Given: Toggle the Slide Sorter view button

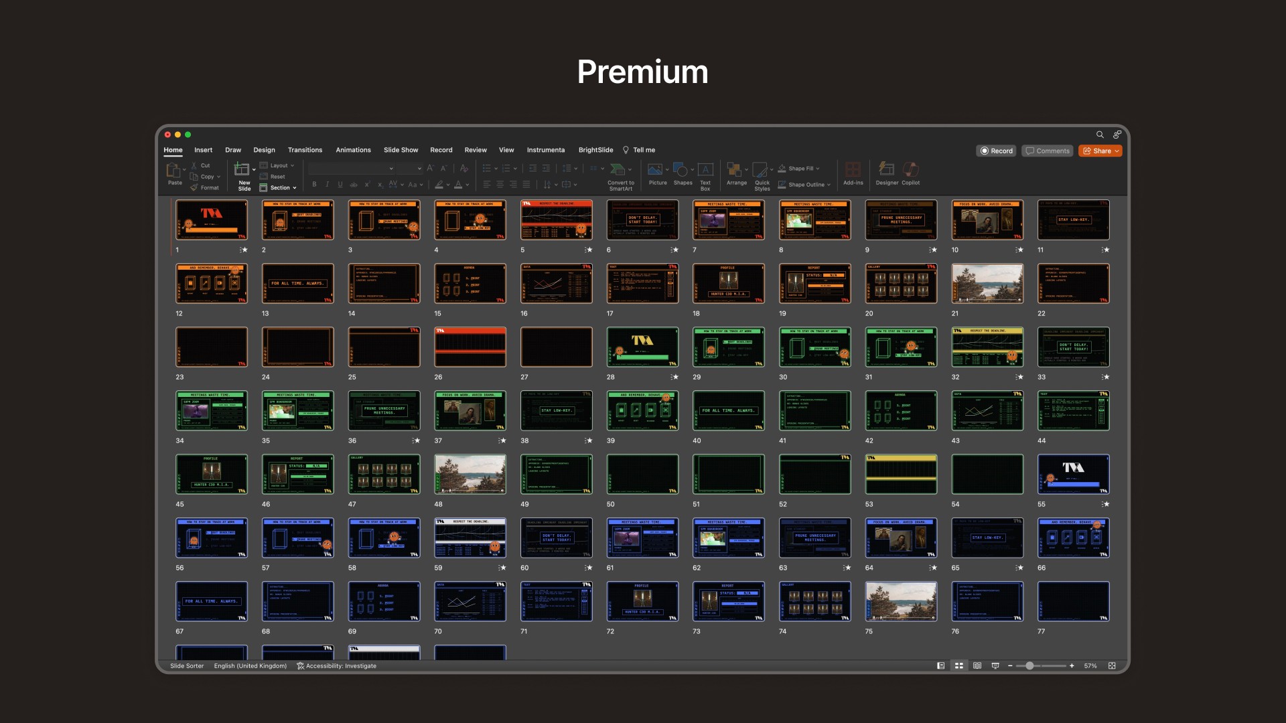Looking at the screenshot, I should (959, 666).
